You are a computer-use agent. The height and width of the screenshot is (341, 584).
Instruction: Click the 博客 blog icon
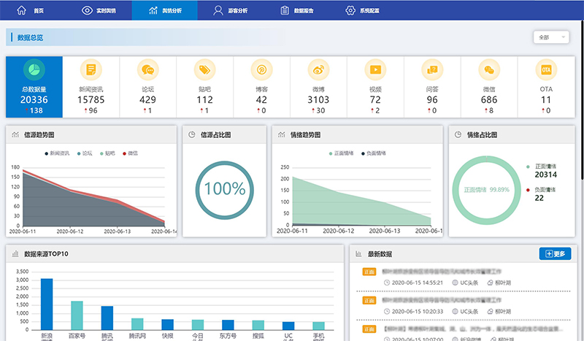click(x=261, y=69)
